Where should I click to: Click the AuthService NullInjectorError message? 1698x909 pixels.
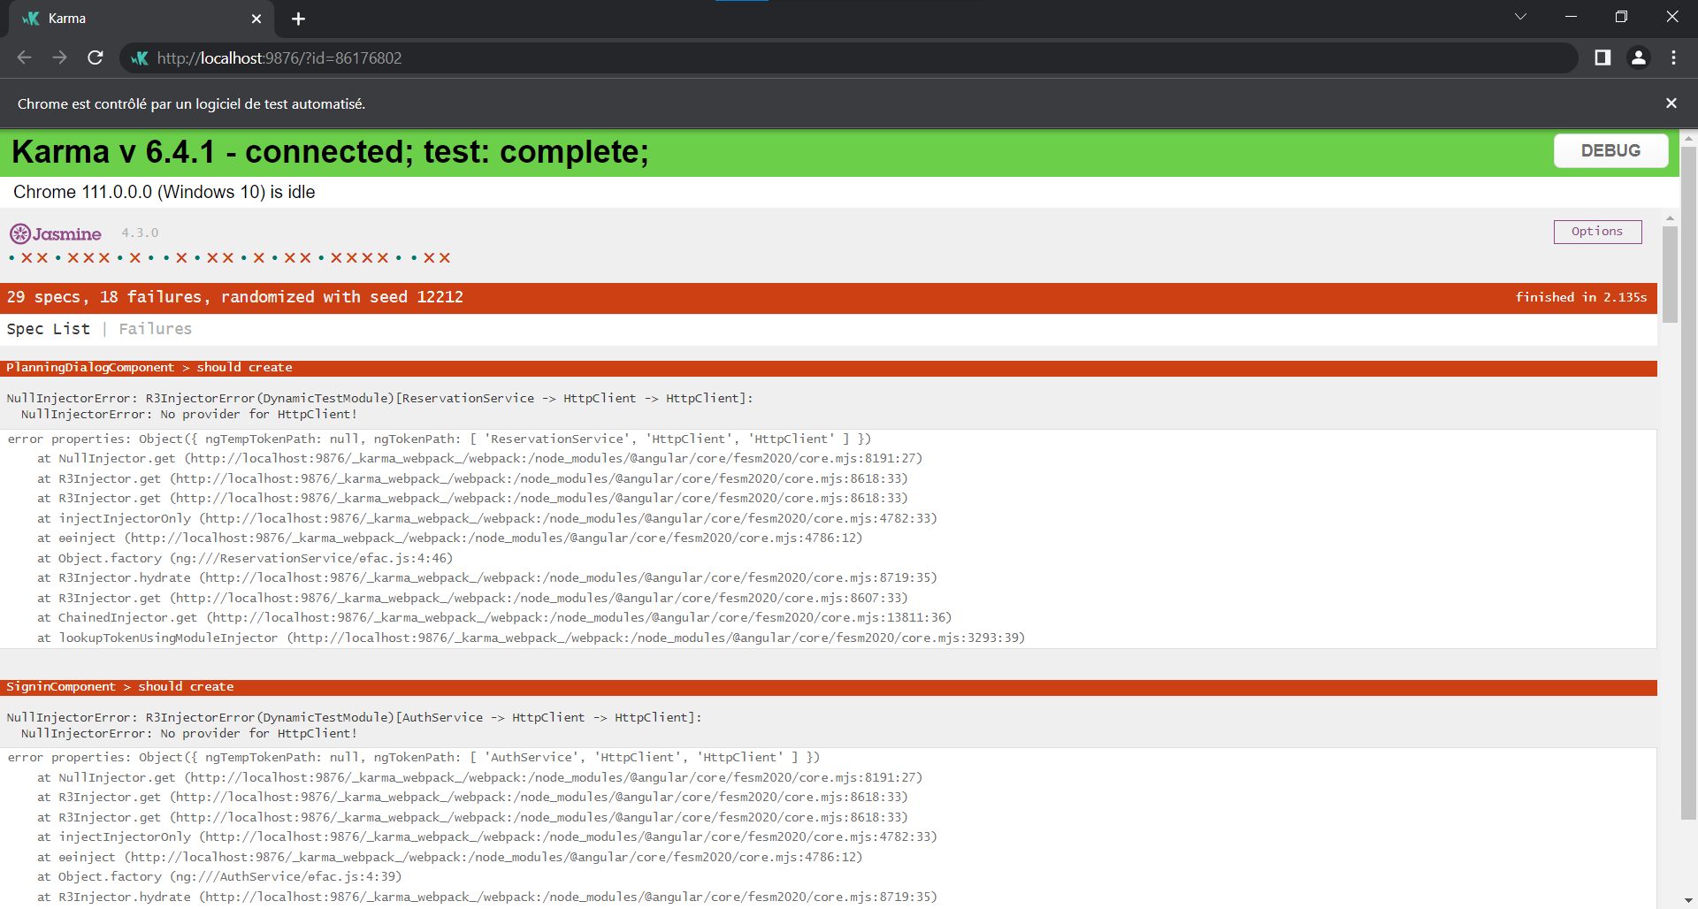(x=354, y=725)
